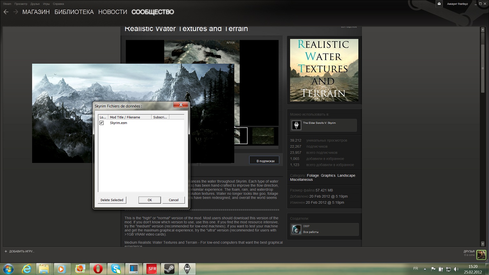The image size is (489, 275).
Task: Select the dark green screenshot thumbnail
Action: pyautogui.click(x=263, y=136)
